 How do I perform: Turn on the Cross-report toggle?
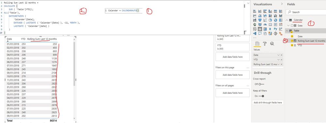click(261, 84)
